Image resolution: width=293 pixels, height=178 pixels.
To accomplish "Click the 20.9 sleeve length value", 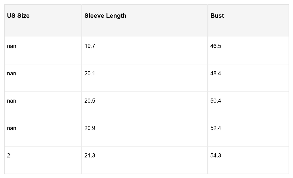I will click(90, 128).
